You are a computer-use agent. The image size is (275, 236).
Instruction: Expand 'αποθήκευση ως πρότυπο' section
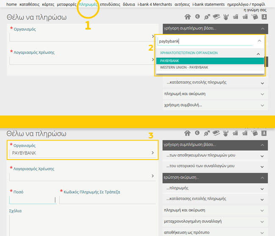[215, 232]
